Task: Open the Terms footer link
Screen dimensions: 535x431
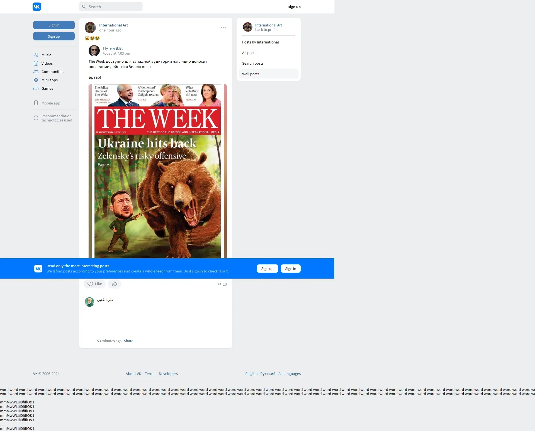Action: [x=150, y=374]
